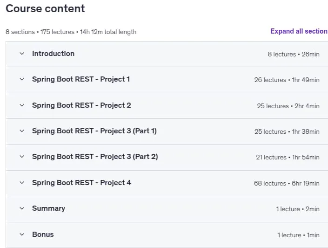Expand chevron for Spring Boot REST - Project 4
The image size is (328, 248).
point(22,183)
